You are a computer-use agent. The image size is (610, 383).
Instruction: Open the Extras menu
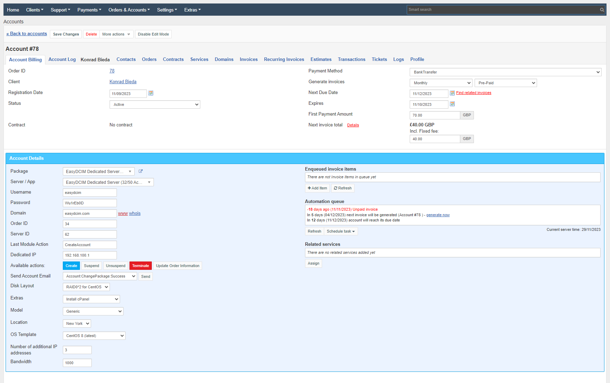point(193,10)
